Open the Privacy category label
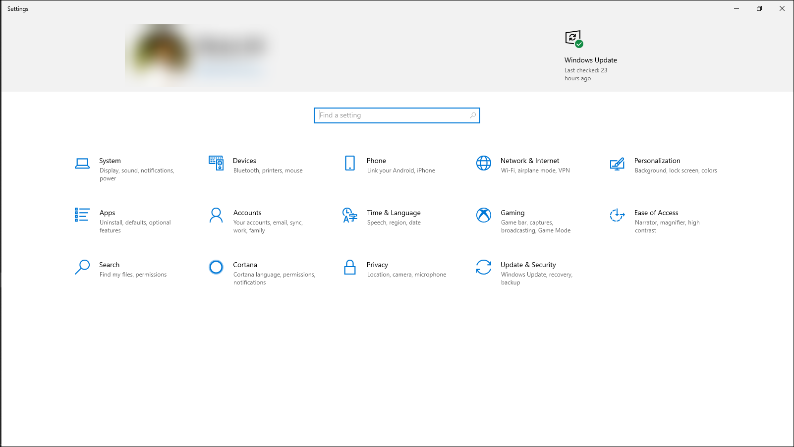Viewport: 794px width, 447px height. point(377,265)
